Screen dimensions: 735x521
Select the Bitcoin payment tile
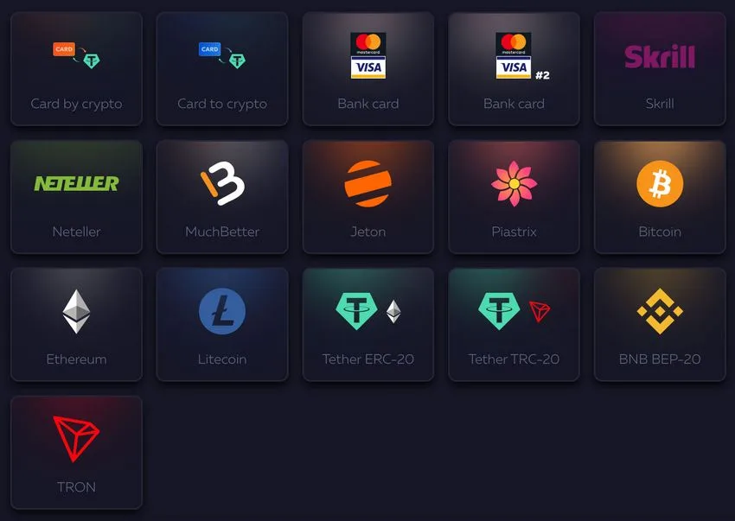coord(660,197)
